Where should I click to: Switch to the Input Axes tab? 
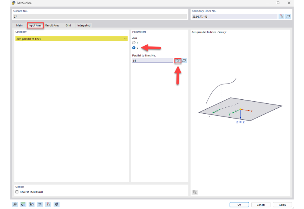coord(35,25)
